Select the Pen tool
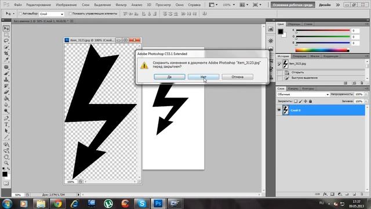Screen dimensions: 371x209 pyautogui.click(x=6, y=118)
